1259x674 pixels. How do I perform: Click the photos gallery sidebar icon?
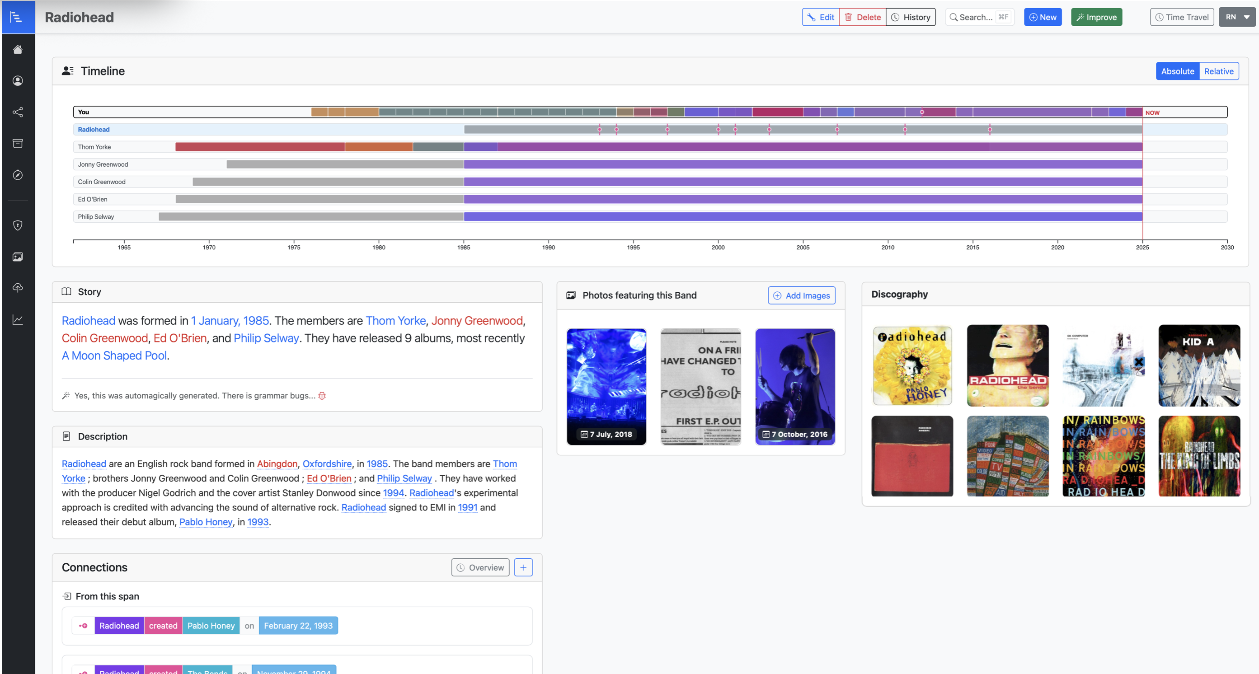tap(18, 257)
